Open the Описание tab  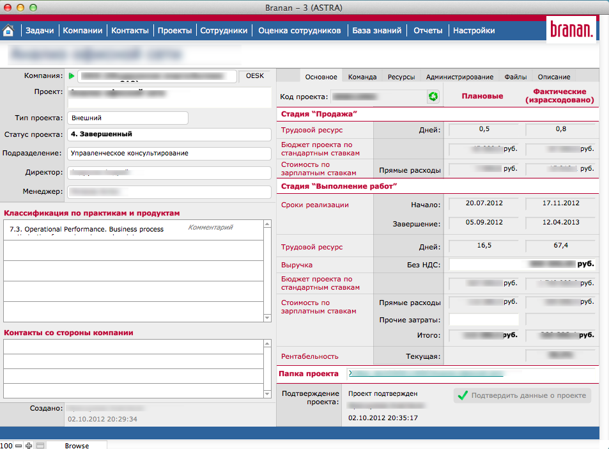point(554,77)
